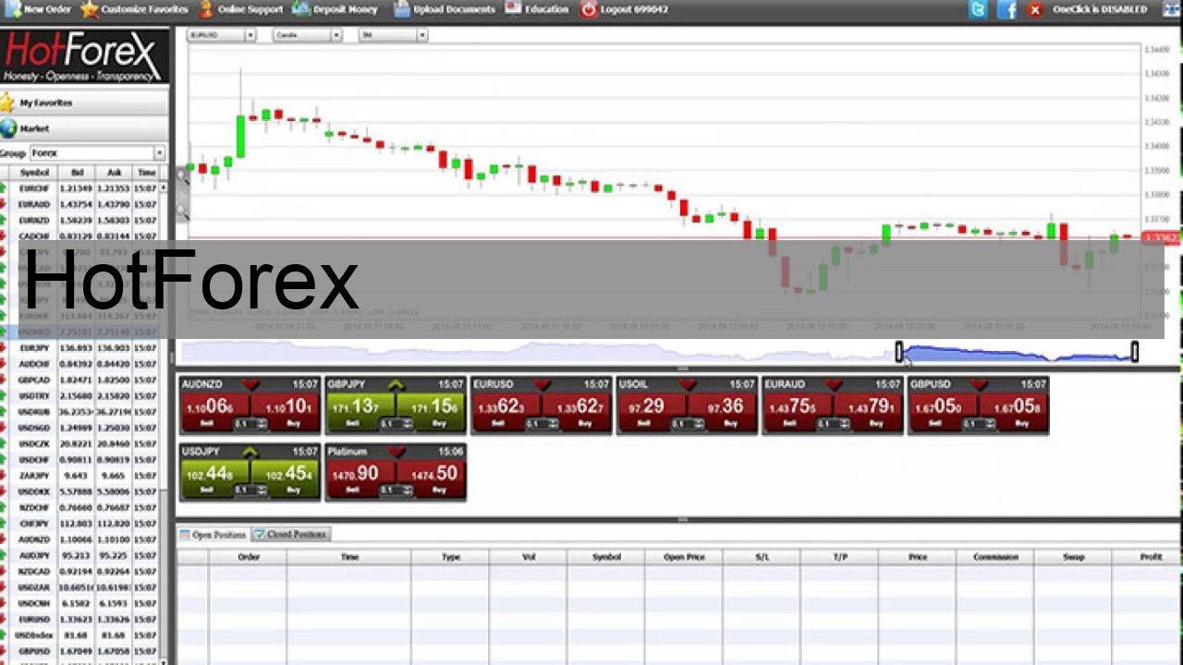This screenshot has height=665, width=1183.
Task: Select the NZDCAD row in symbol list
Action: [79, 572]
